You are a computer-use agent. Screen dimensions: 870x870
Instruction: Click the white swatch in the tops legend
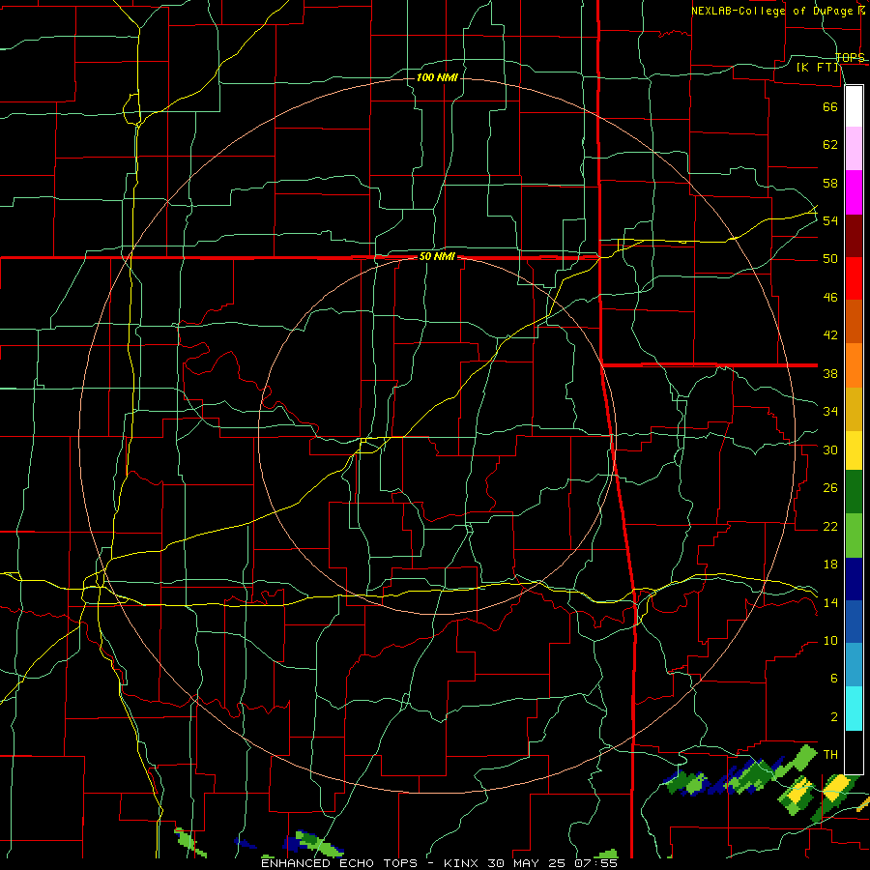click(x=854, y=106)
